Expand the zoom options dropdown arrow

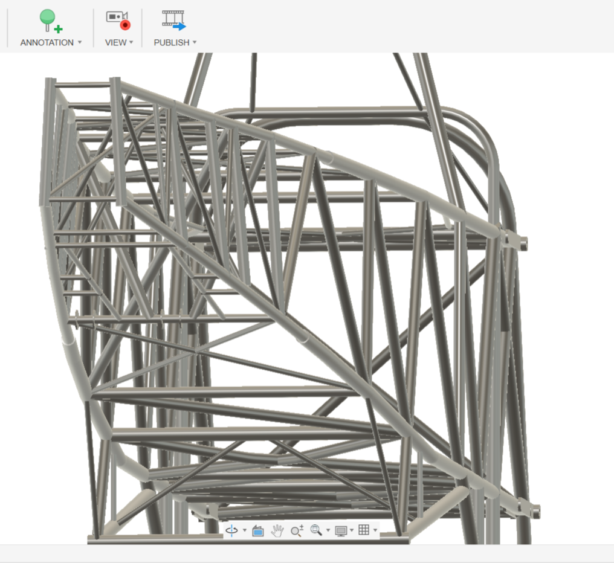tap(328, 530)
